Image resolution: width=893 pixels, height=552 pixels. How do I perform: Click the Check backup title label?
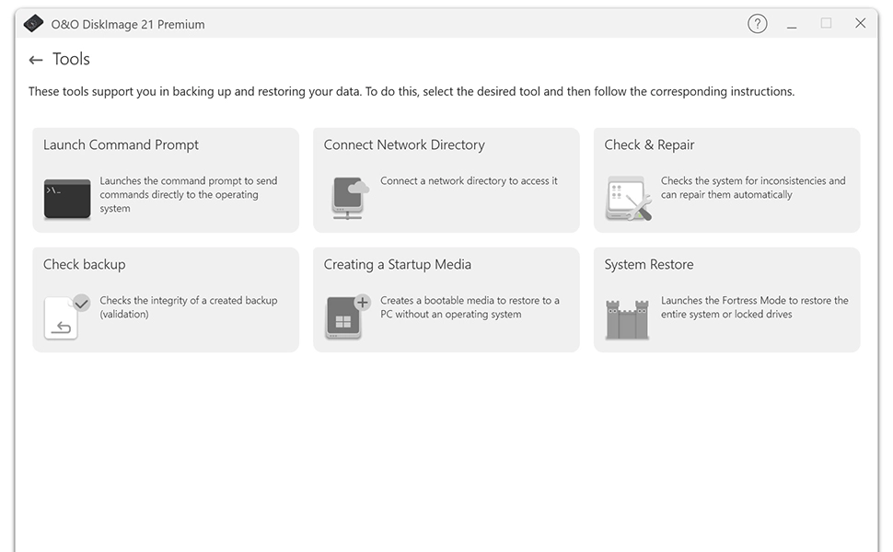[85, 264]
